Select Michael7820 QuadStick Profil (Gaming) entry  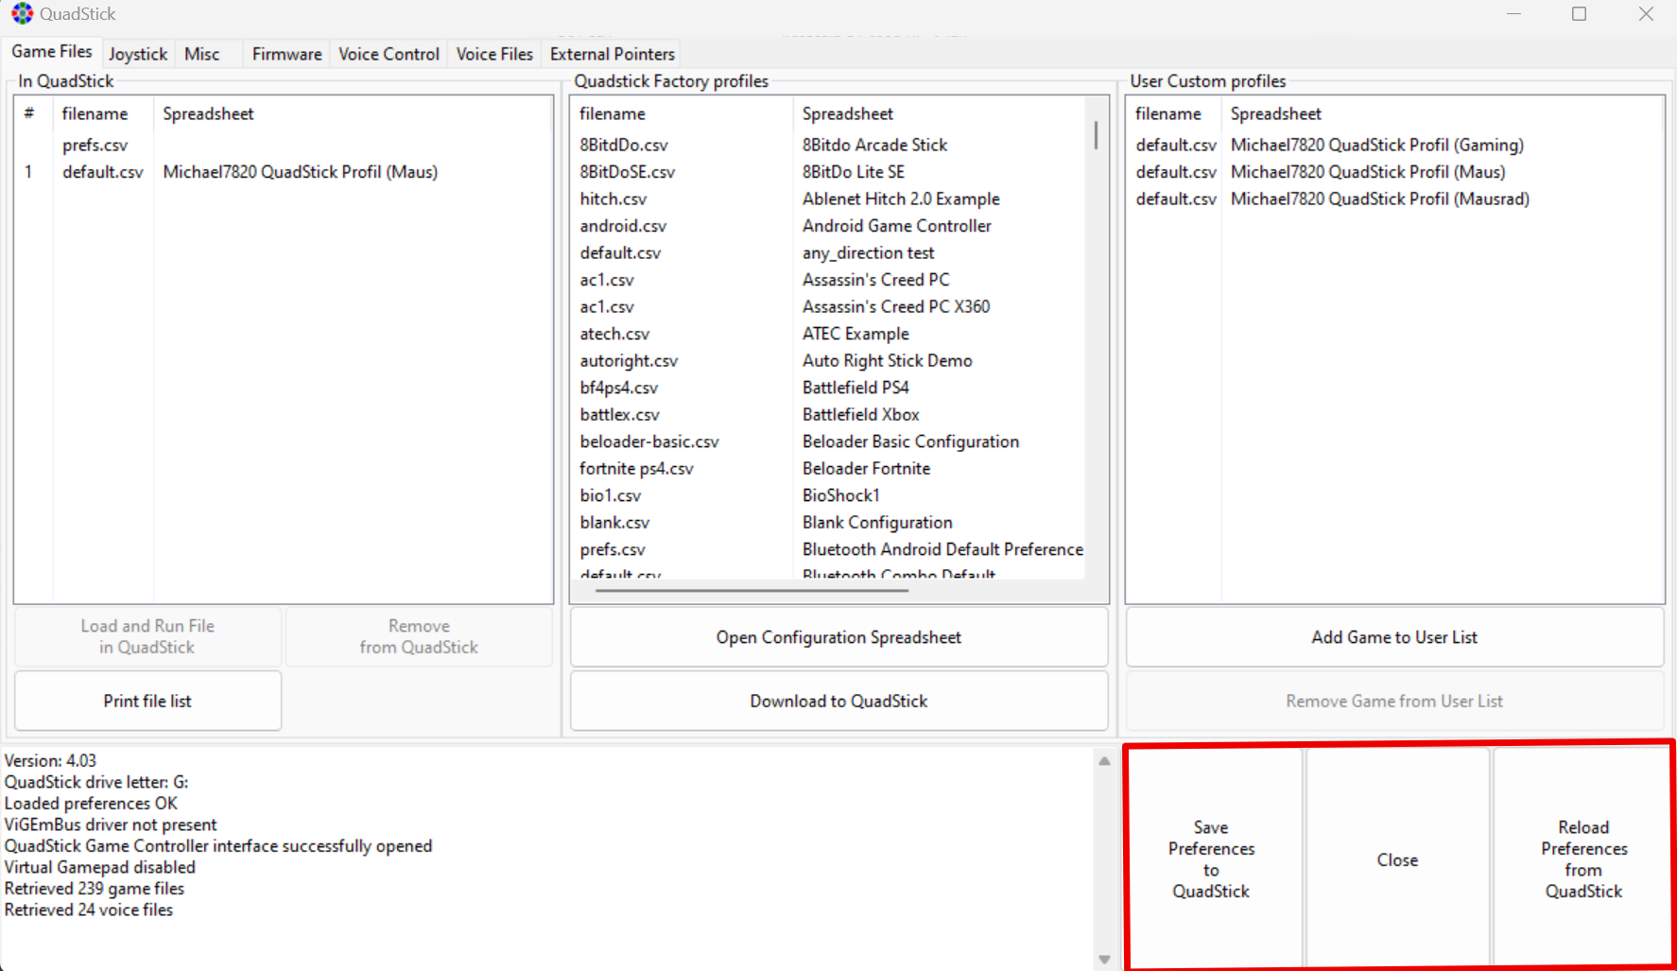(1376, 145)
